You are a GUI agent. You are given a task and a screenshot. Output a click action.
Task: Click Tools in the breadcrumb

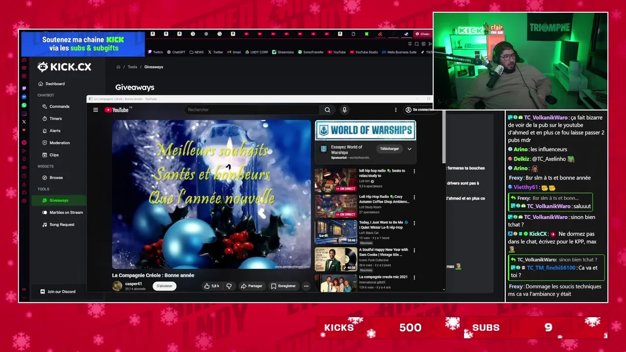[x=133, y=67]
